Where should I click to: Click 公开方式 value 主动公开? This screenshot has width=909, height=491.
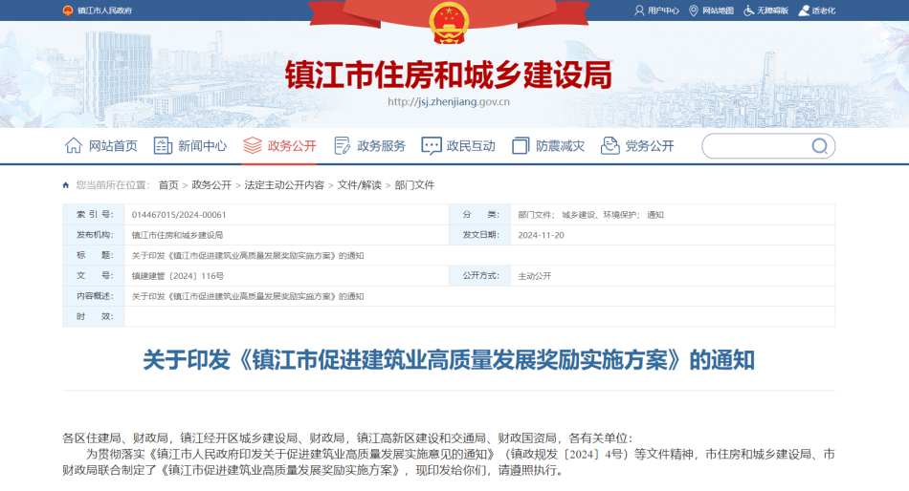pyautogui.click(x=535, y=276)
